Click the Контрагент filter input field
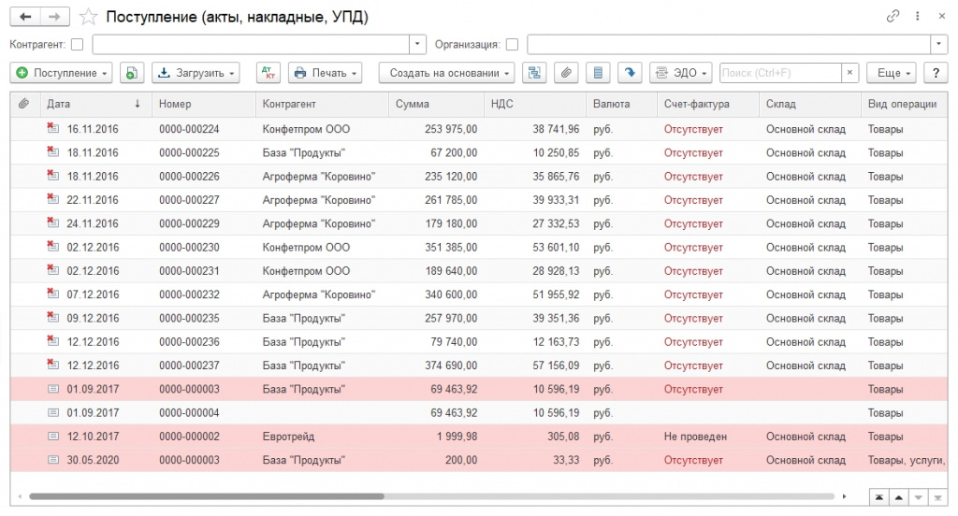Screen dimensions: 958x516 point(251,45)
